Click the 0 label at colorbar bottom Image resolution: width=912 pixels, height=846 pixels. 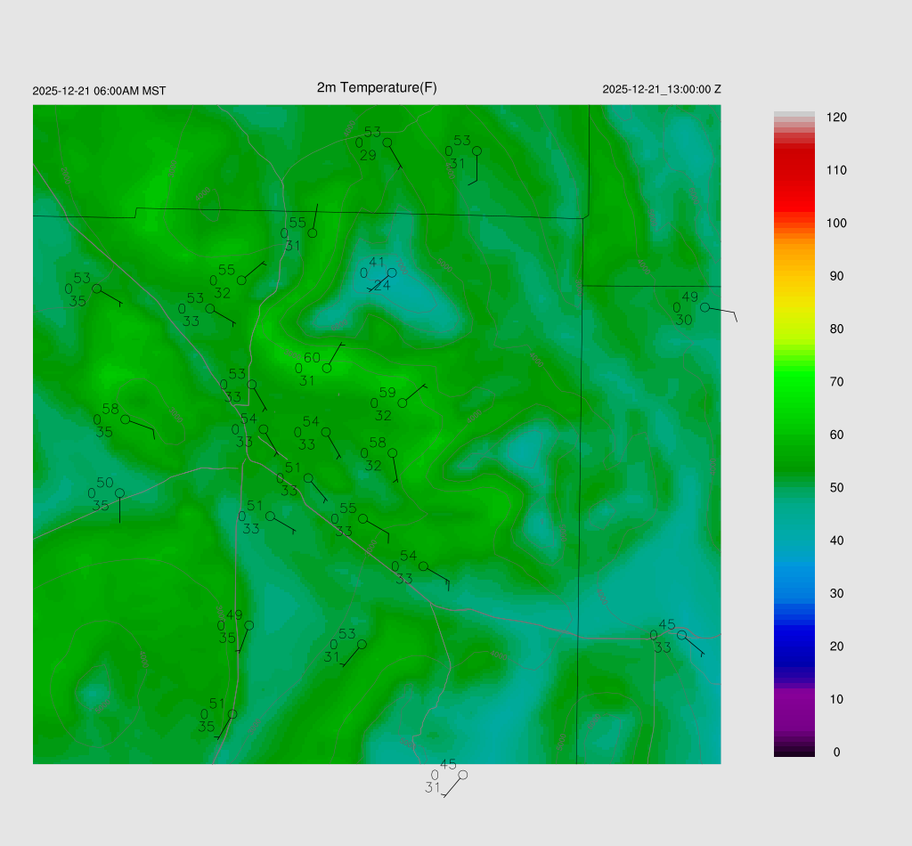(x=836, y=752)
